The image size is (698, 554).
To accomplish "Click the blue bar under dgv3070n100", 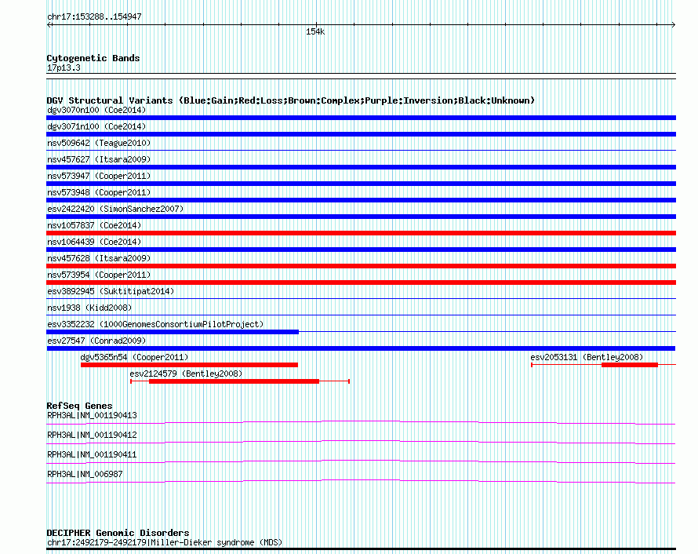I will tap(361, 118).
